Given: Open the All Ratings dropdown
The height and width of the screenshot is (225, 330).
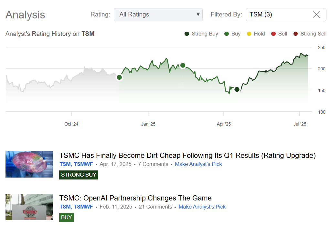Looking at the screenshot, I should 158,15.
